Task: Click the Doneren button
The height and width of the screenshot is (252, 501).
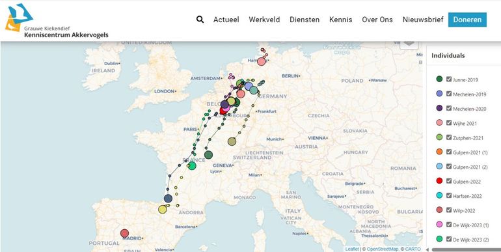Action: click(x=467, y=20)
